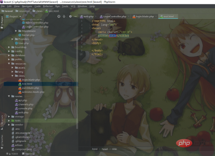
Task: Close the LoginController.php tab
Action: [x=129, y=17]
